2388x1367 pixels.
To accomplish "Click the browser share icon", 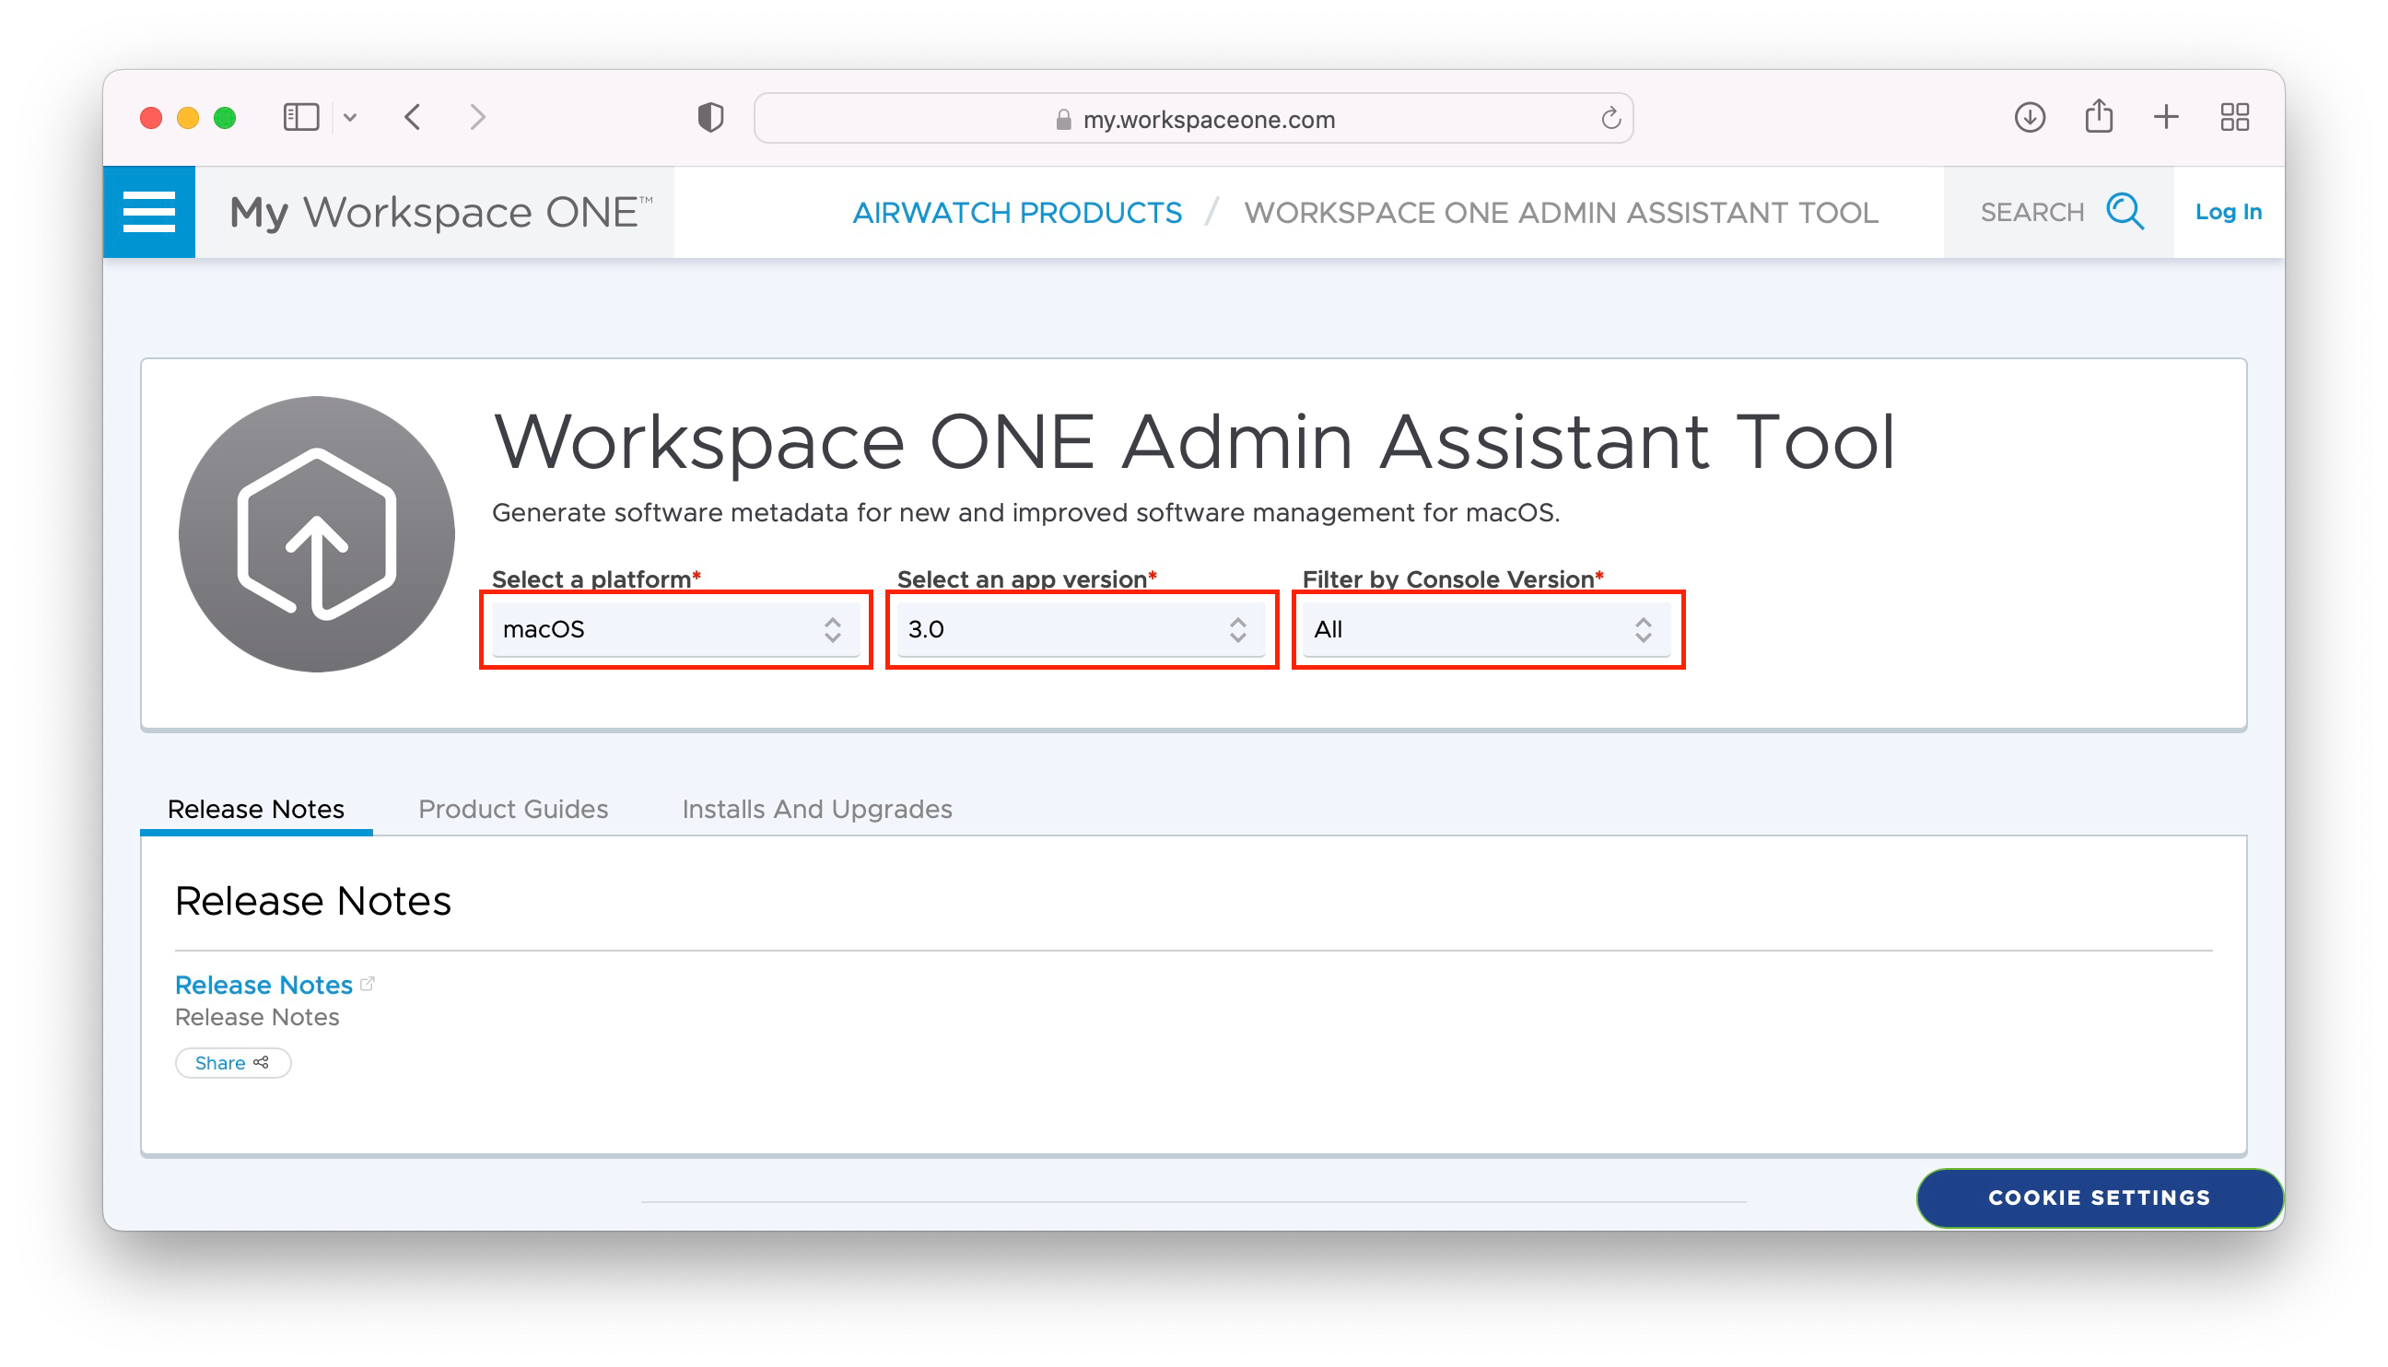I will pos(2099,116).
